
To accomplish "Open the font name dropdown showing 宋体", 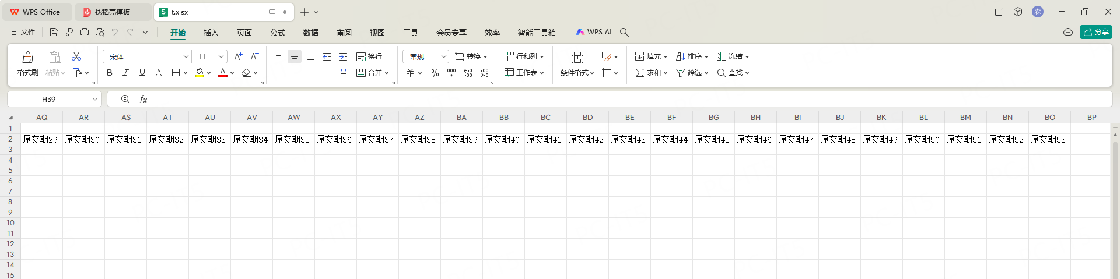I will pos(185,56).
